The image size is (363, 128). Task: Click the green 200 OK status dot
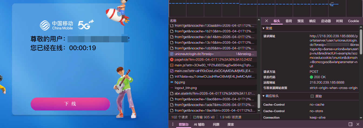(x=311, y=77)
